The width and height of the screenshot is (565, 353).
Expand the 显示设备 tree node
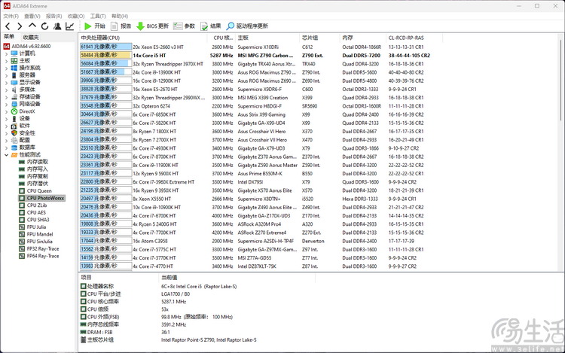point(6,82)
